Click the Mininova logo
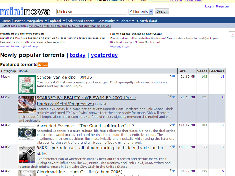 pos(25,11)
